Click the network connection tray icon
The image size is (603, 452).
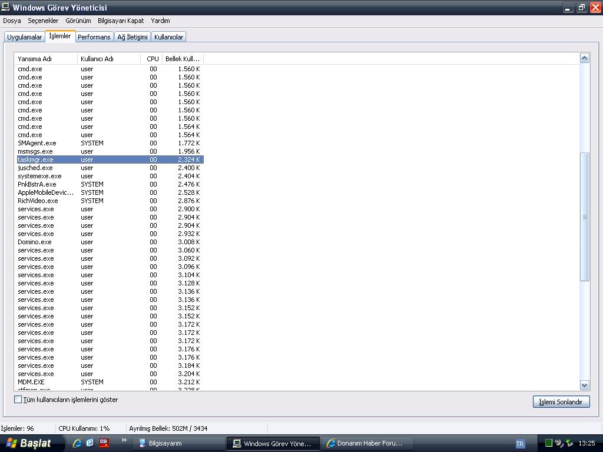pyautogui.click(x=569, y=443)
